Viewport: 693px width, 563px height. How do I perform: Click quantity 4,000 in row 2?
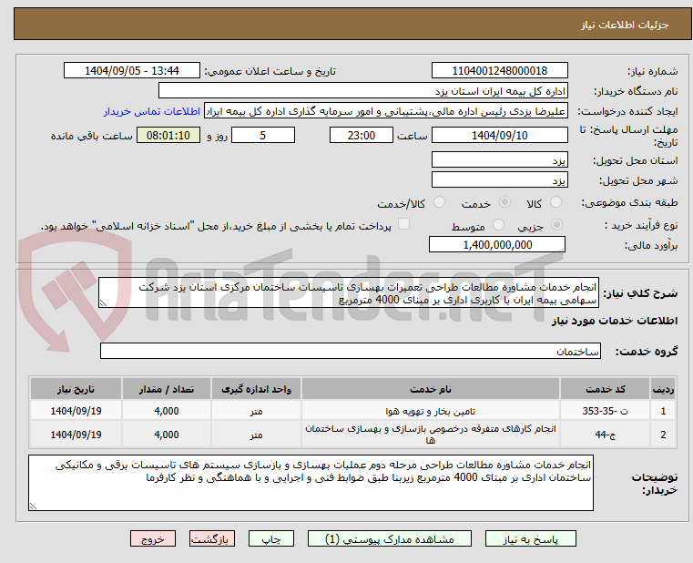167,435
